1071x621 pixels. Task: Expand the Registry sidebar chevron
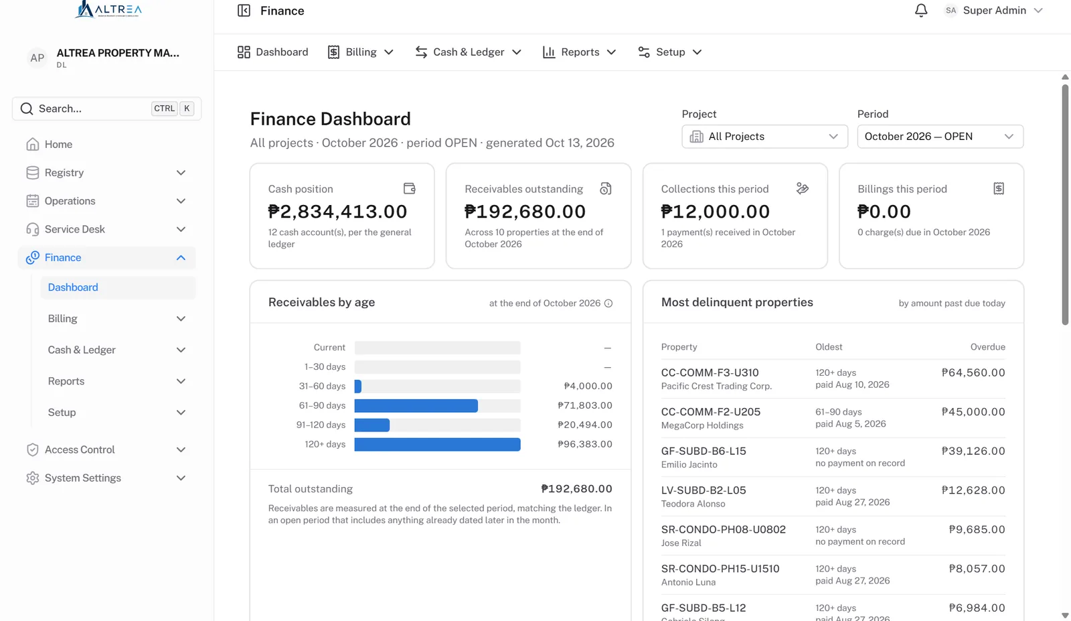click(181, 173)
